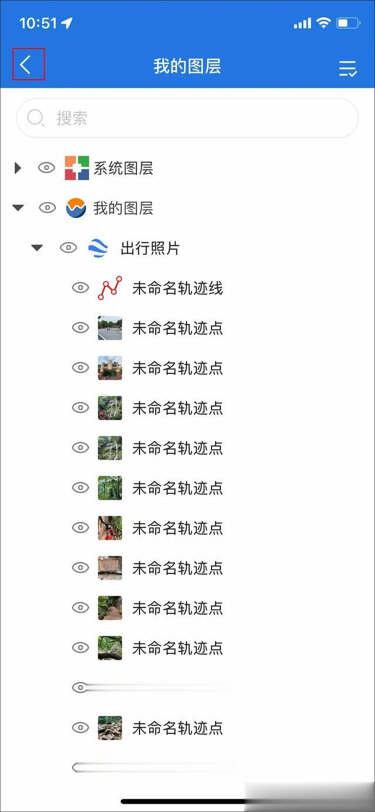
Task: Expand the 系统图层 tree node
Action: pos(18,168)
